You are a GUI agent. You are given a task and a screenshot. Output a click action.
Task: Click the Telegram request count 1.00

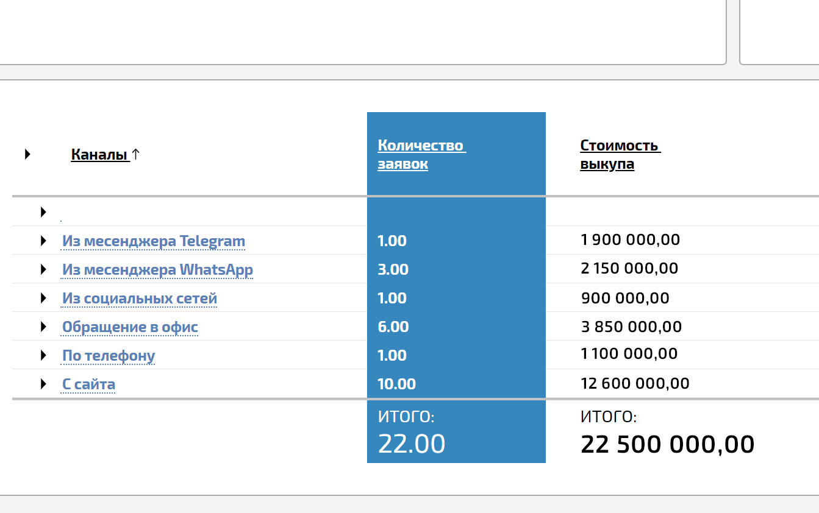point(392,241)
